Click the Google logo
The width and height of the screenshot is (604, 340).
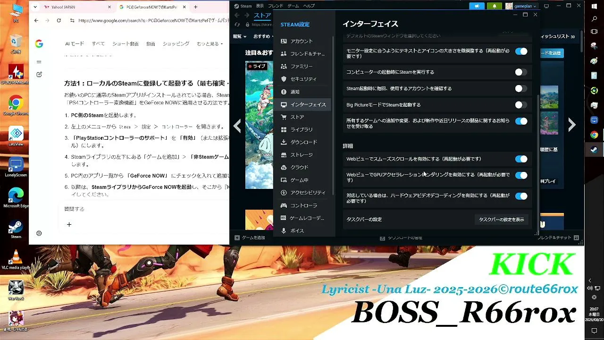coord(39,44)
